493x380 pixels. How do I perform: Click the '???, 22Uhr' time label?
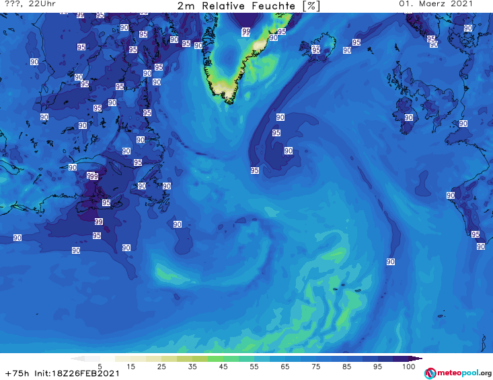pos(30,4)
